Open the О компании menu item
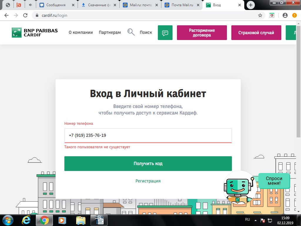The height and width of the screenshot is (226, 301). coord(81,32)
